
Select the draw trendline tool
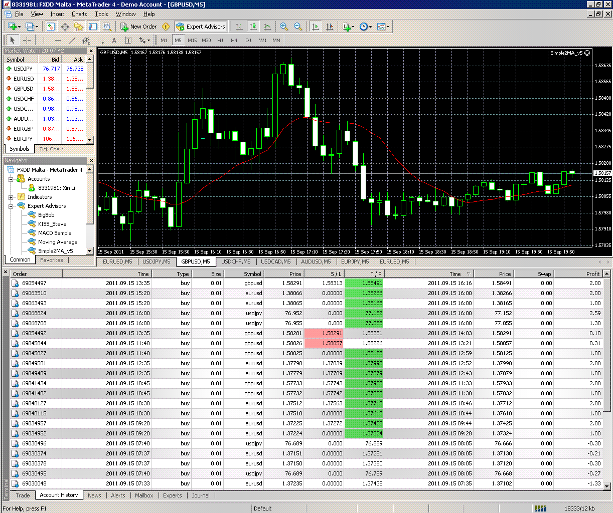pos(72,40)
